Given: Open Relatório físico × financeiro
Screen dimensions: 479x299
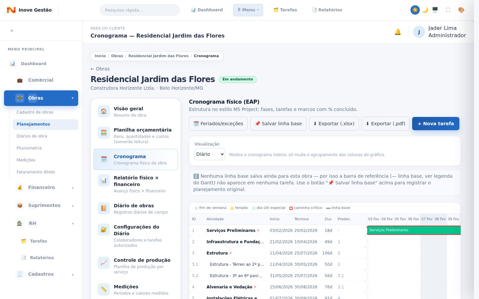Looking at the screenshot, I should pos(136,184).
